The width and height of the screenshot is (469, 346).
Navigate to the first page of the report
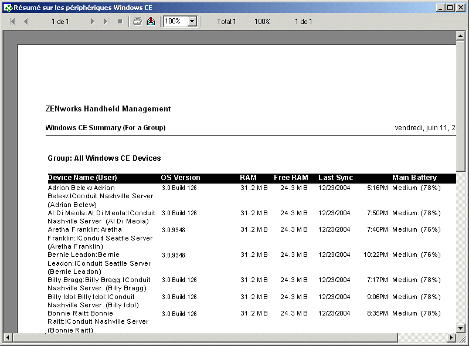click(12, 21)
